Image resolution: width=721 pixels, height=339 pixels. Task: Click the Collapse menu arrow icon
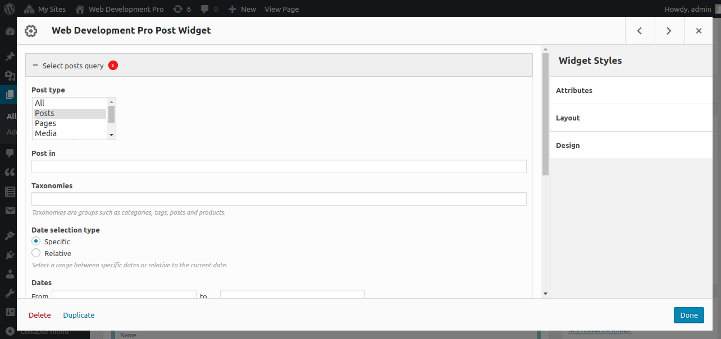coord(10,332)
